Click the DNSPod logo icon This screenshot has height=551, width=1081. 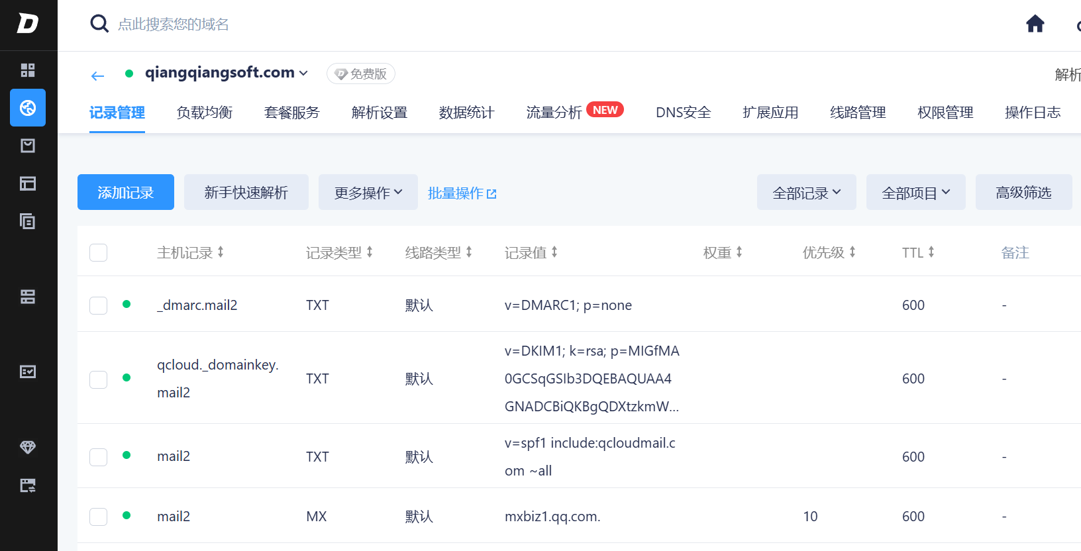[x=28, y=24]
